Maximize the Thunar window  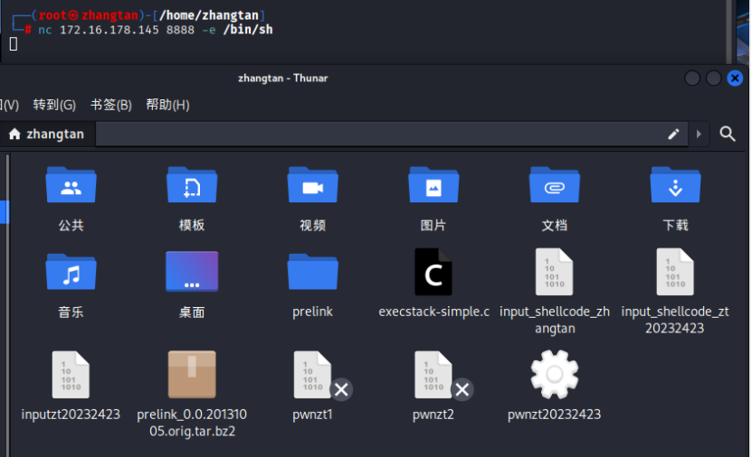713,78
